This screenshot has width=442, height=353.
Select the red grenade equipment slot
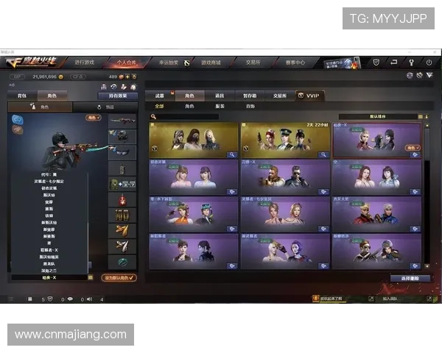click(x=122, y=200)
